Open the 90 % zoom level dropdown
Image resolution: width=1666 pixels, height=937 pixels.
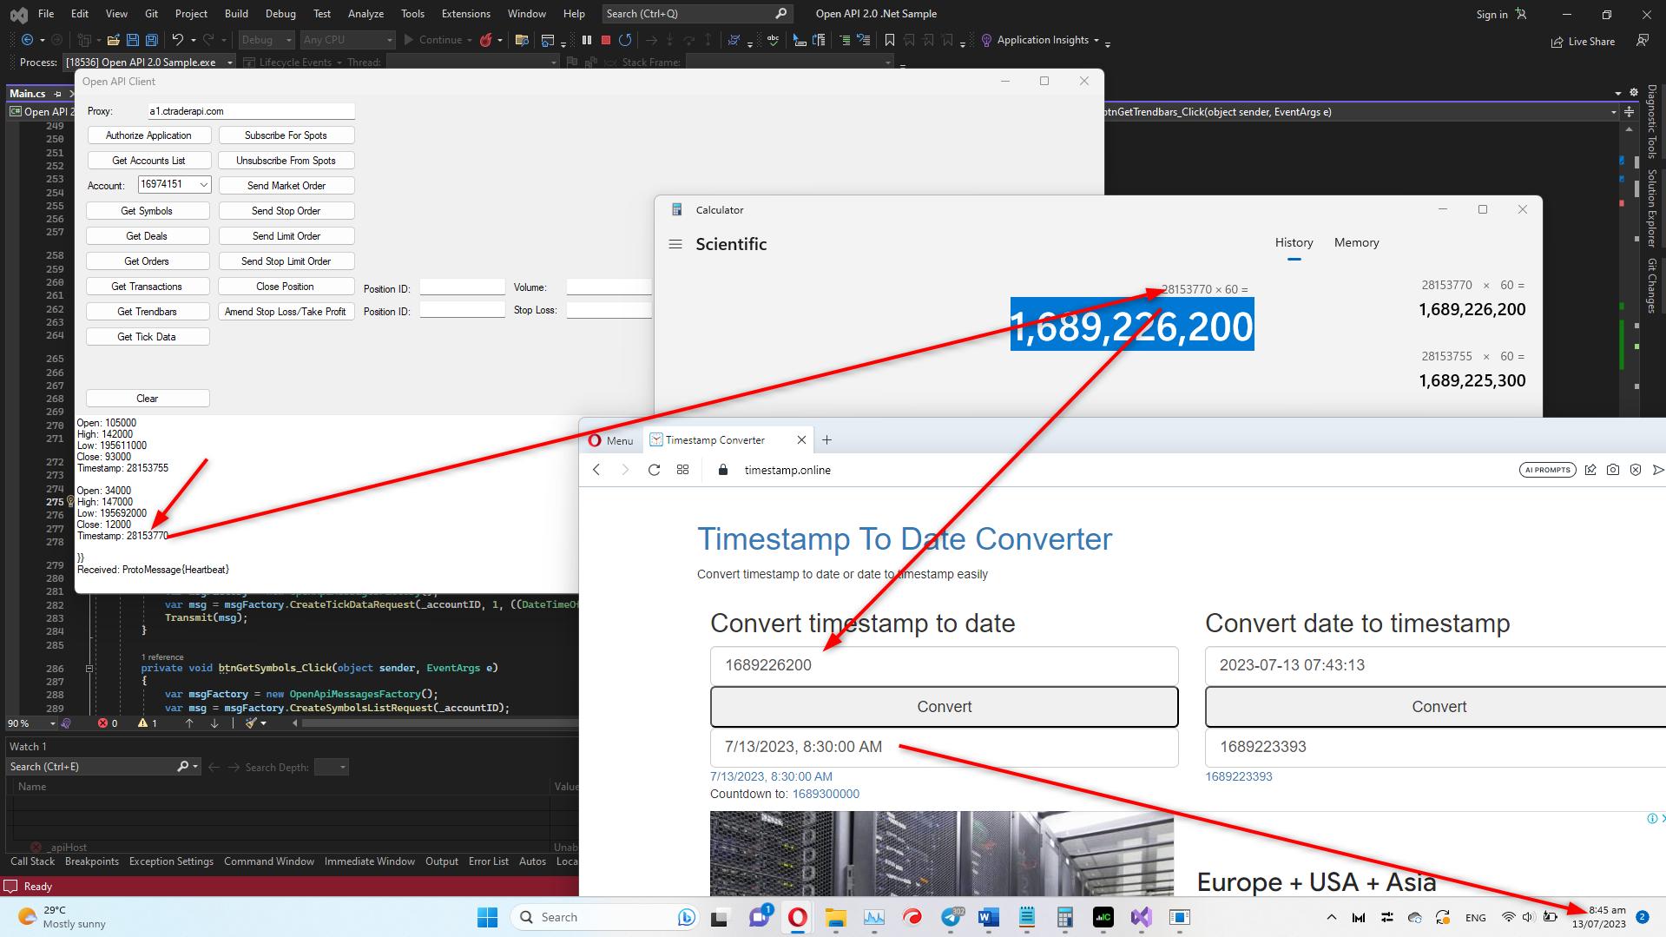tap(53, 723)
